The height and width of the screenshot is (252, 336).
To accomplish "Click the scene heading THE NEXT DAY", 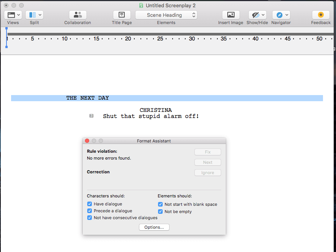I will [x=87, y=98].
